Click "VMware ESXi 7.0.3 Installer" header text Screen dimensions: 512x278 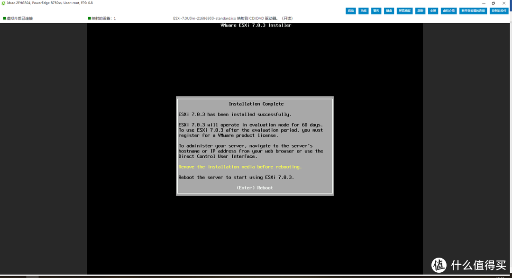[256, 25]
